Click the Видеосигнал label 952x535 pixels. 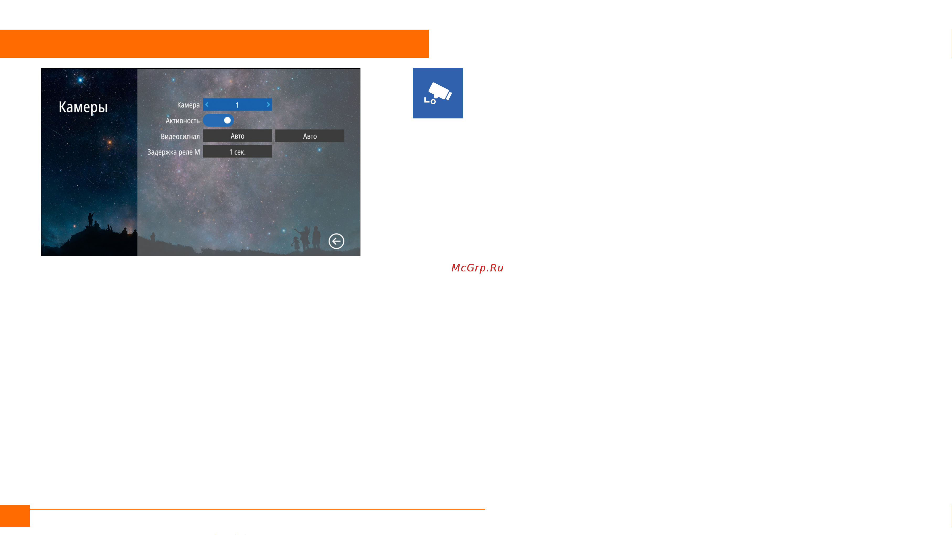(x=180, y=136)
